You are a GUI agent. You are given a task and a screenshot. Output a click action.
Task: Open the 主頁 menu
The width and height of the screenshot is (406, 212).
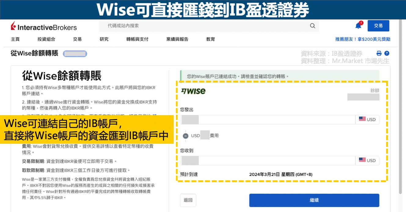(15, 39)
